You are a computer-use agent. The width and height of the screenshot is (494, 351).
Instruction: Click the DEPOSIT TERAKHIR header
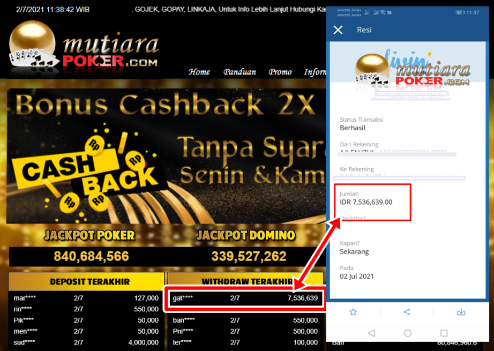(86, 281)
